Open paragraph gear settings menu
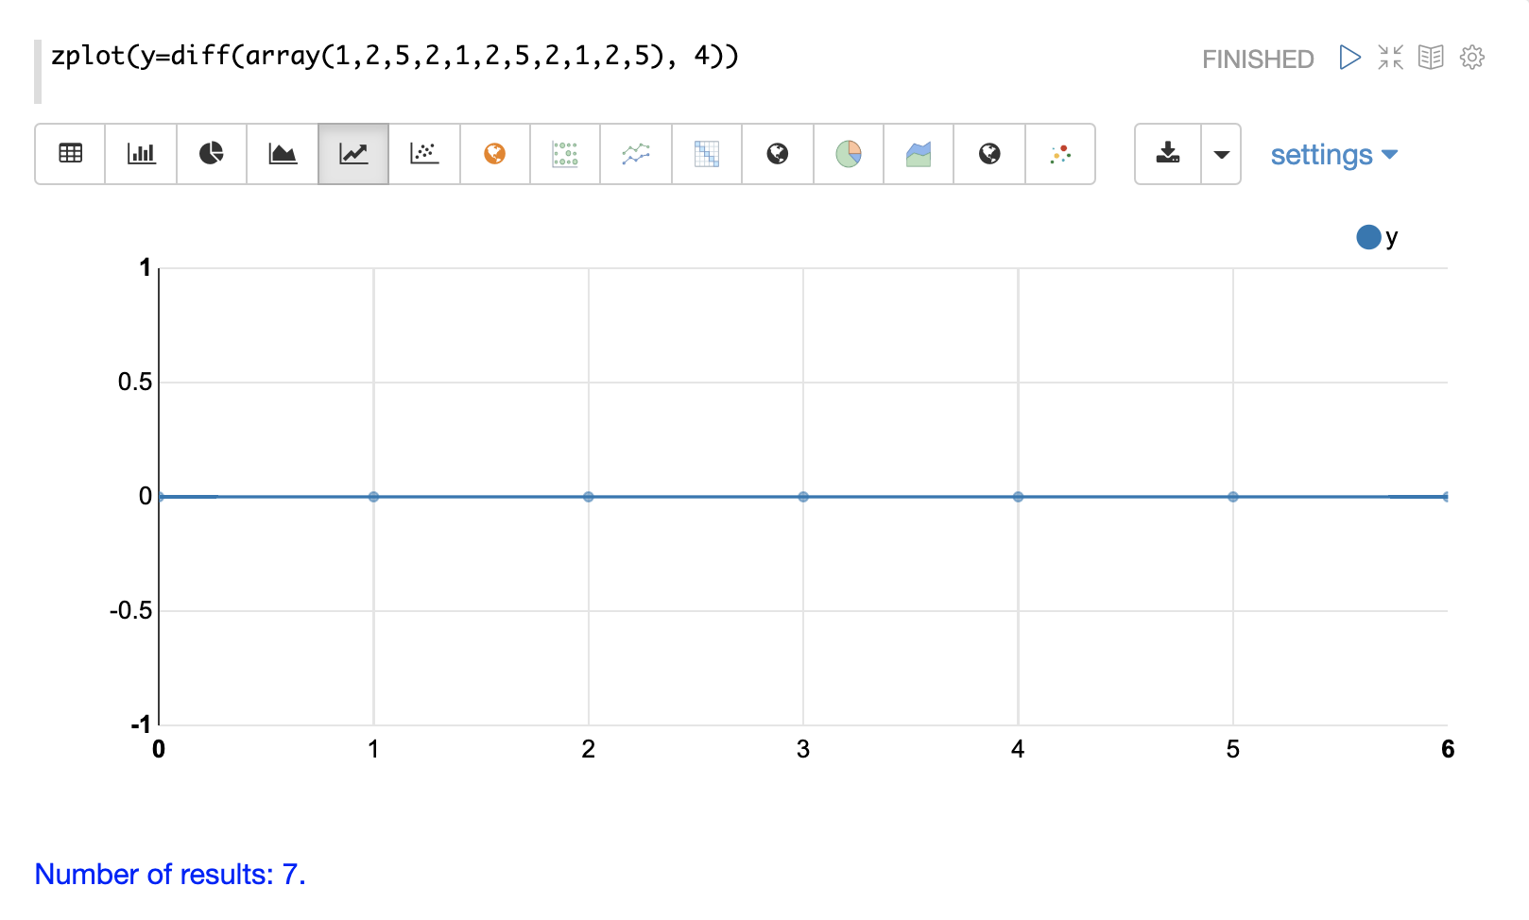This screenshot has width=1529, height=920. tap(1471, 58)
